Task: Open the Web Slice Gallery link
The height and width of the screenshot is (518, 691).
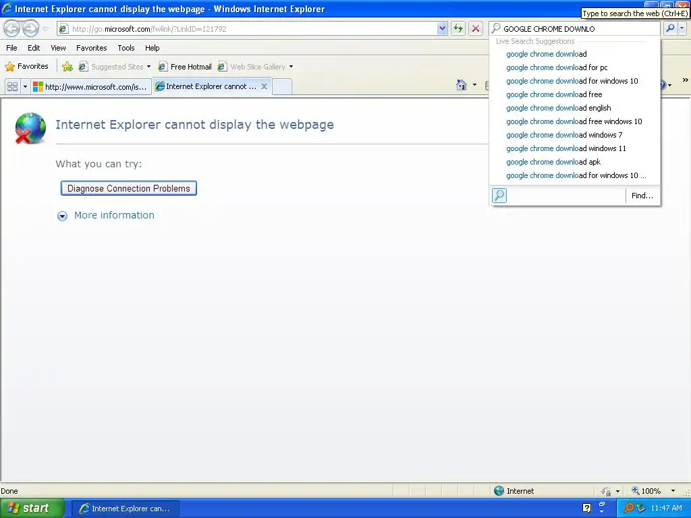Action: click(x=252, y=67)
